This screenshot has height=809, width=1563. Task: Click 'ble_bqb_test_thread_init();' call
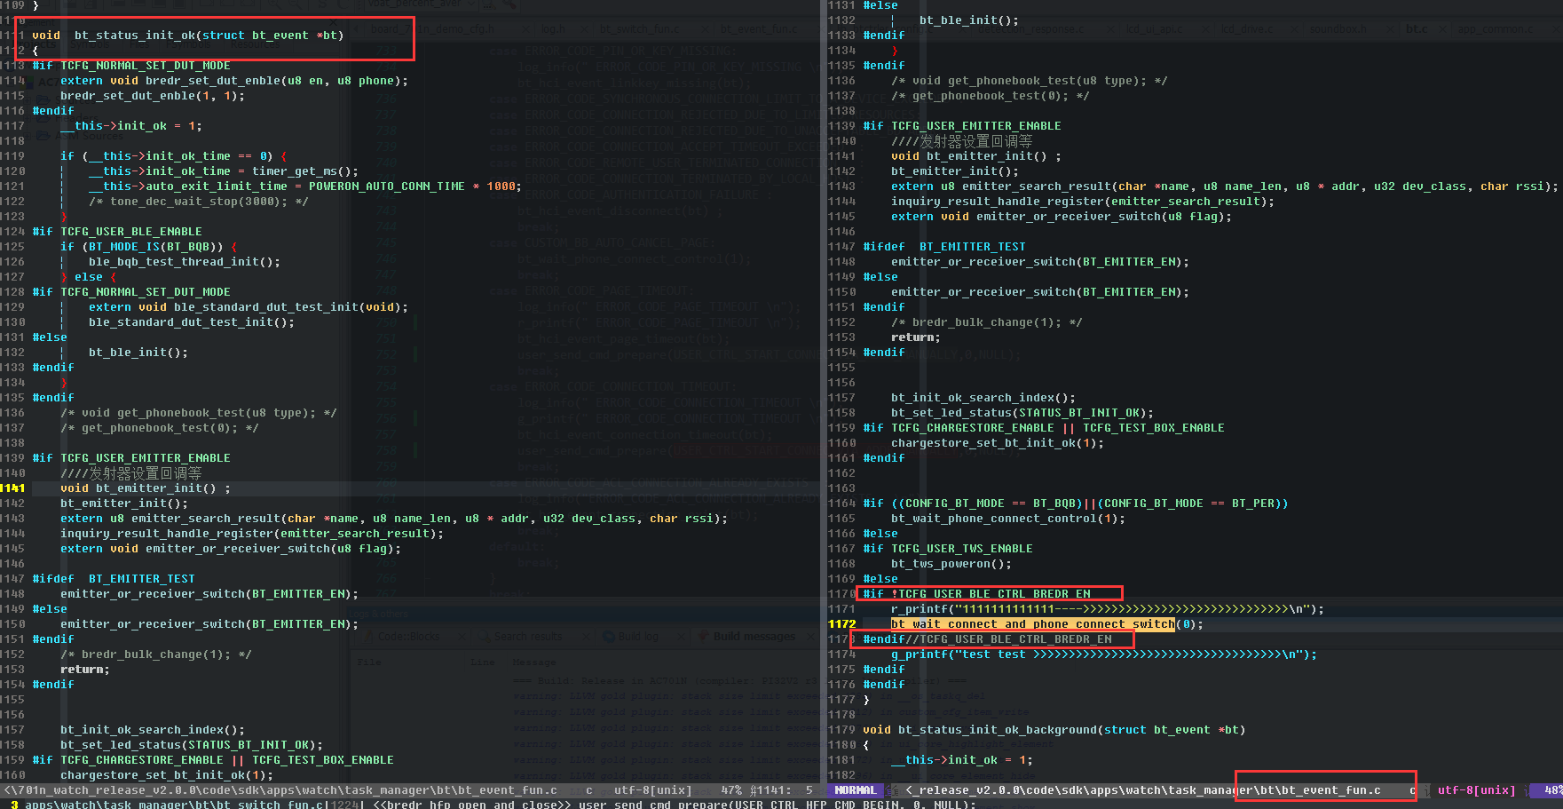(x=185, y=261)
